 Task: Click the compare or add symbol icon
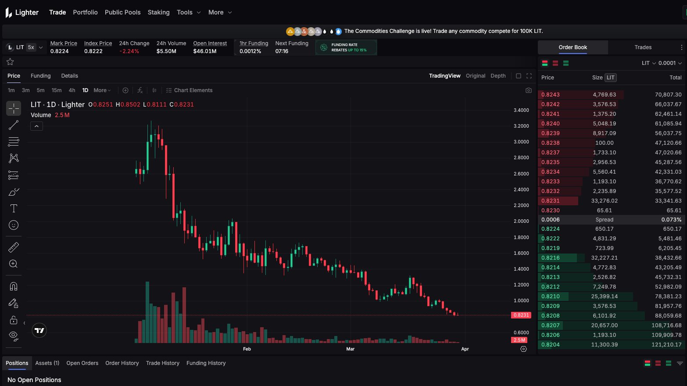click(x=125, y=90)
